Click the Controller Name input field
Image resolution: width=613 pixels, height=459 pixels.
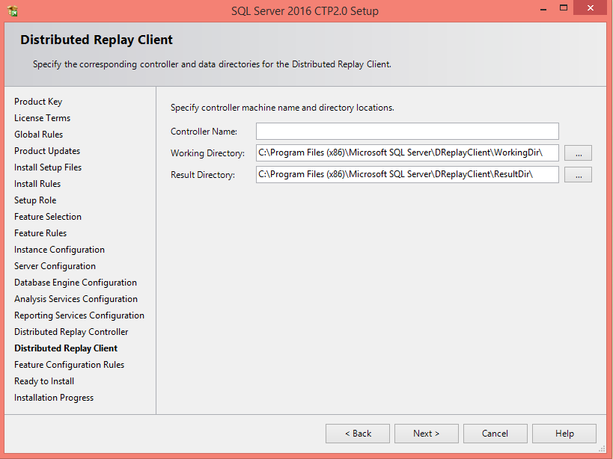pos(407,131)
